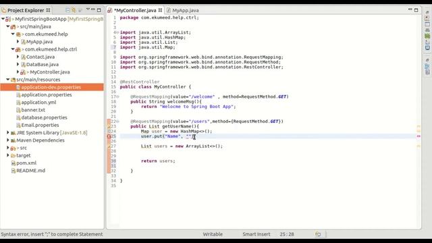The image size is (432, 243).
Task: Fold the imports block at line 4
Action: pyautogui.click(x=117, y=32)
